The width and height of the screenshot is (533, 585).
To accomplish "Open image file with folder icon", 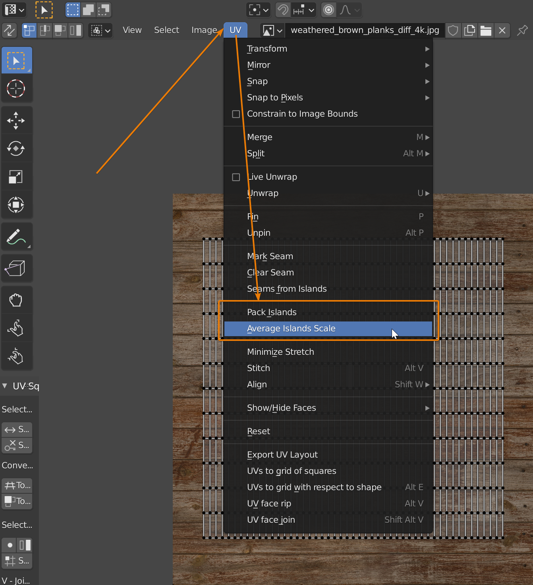I will [486, 30].
